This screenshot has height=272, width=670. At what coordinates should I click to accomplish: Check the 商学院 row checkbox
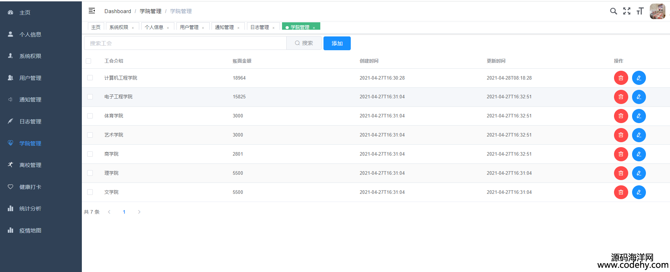pyautogui.click(x=90, y=154)
